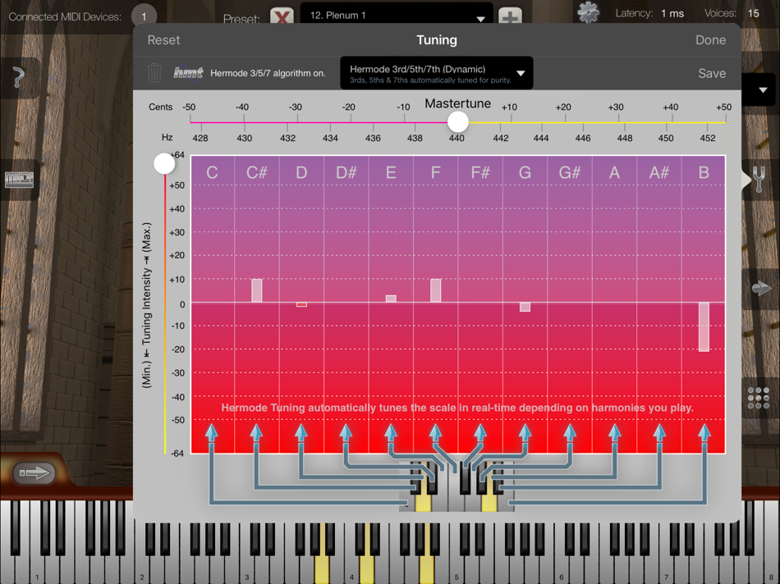
Task: Click the hmt Hermode logo
Action: [190, 72]
